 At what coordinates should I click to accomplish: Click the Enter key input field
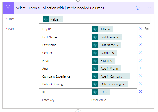63,100
